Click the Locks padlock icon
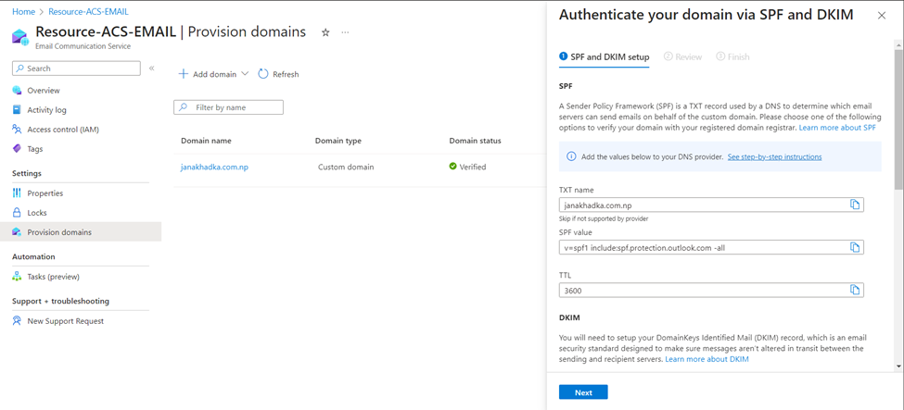This screenshot has height=410, width=904. click(x=18, y=213)
